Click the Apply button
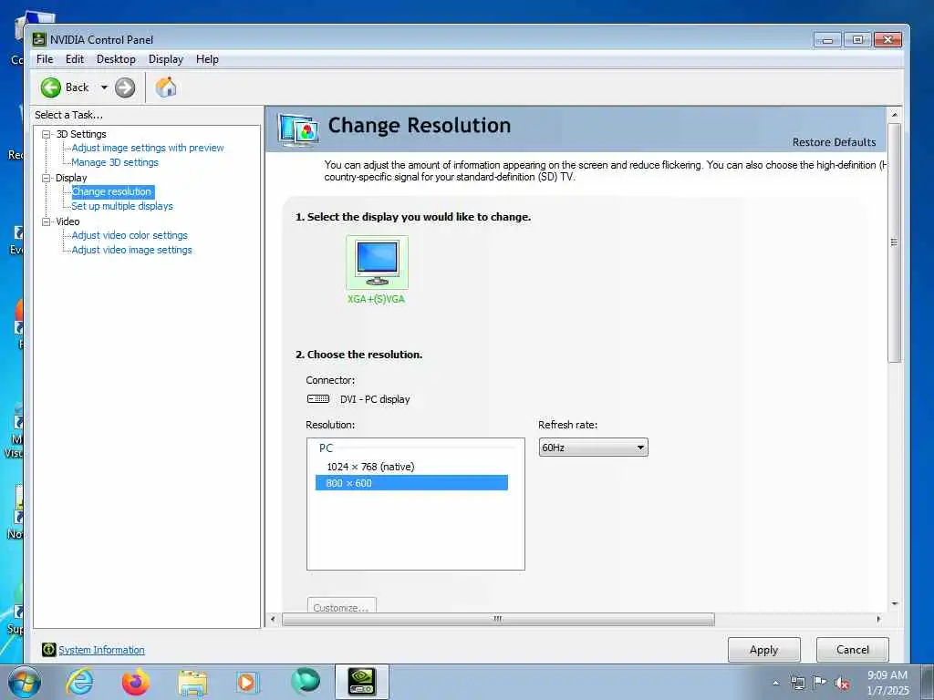934x700 pixels. 763,650
